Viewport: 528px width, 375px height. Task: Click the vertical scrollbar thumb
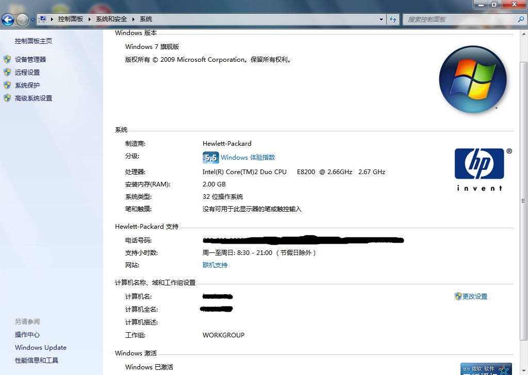[x=524, y=201]
